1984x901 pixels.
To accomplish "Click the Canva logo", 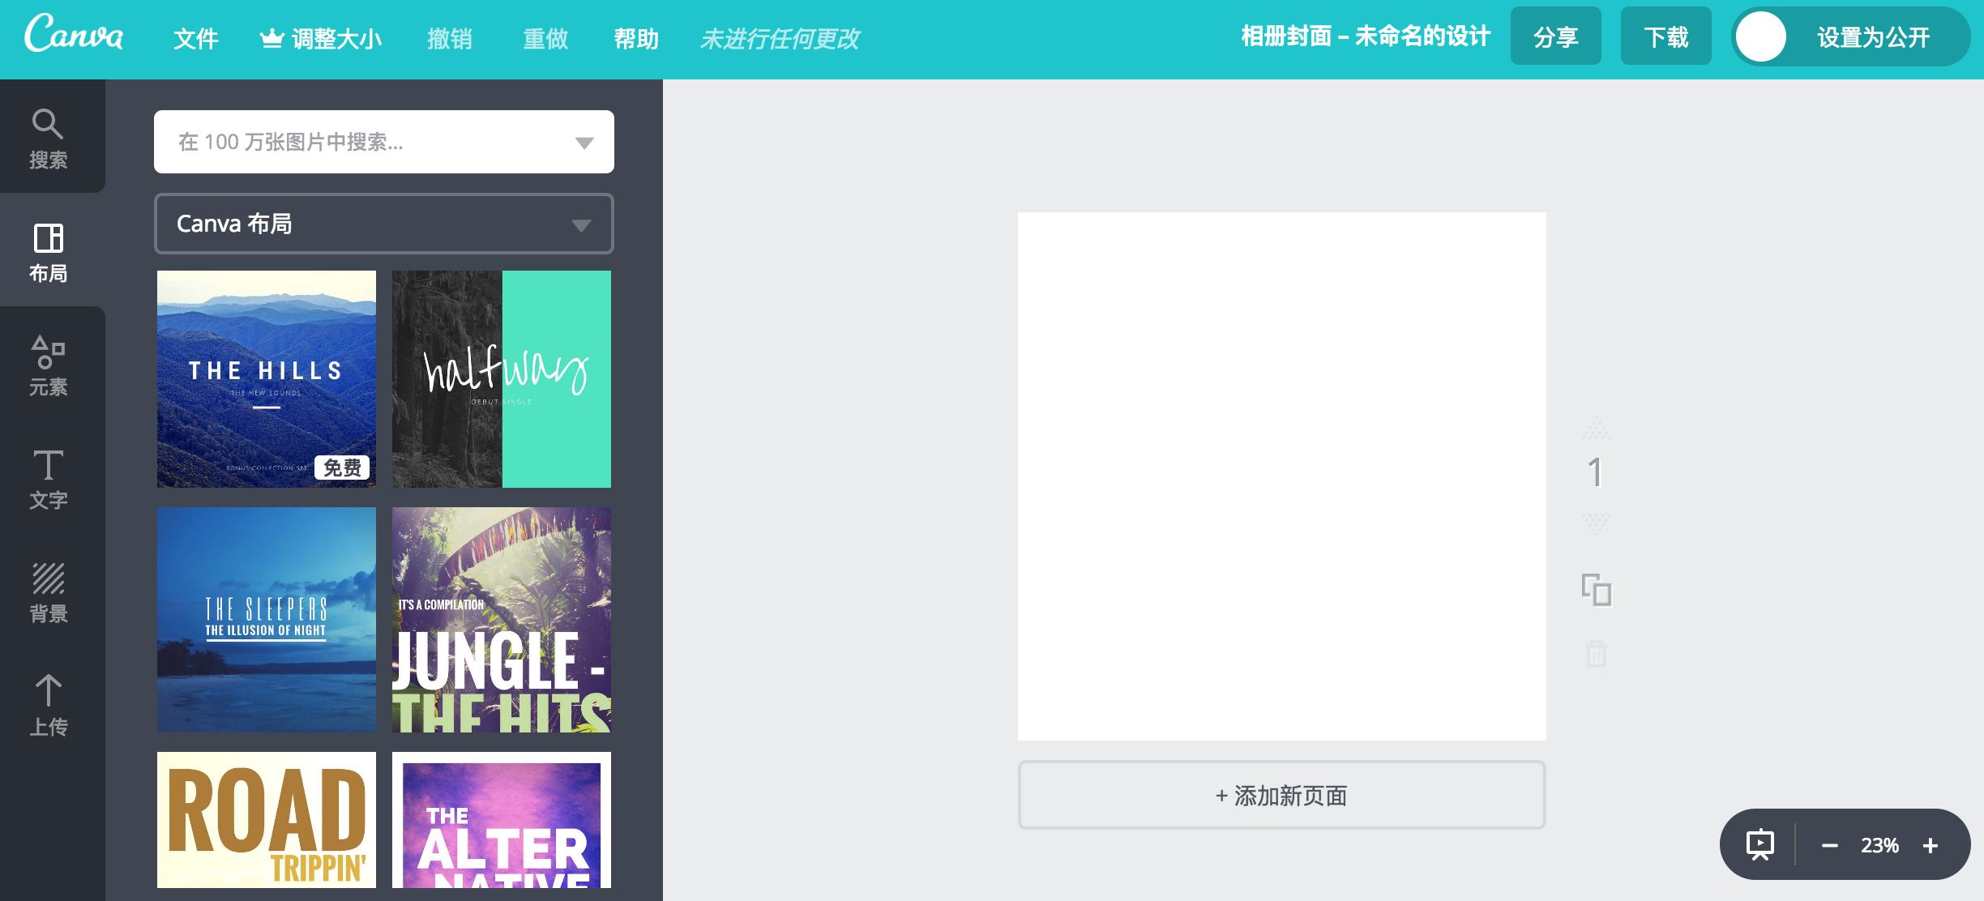I will click(73, 36).
